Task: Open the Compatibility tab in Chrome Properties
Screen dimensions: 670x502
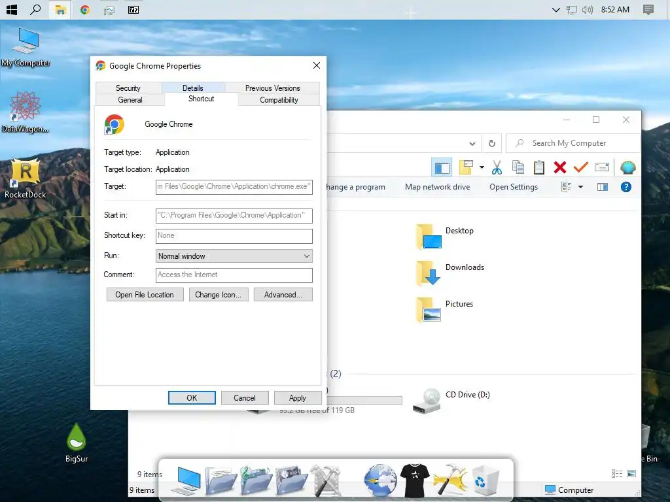Action: (279, 100)
